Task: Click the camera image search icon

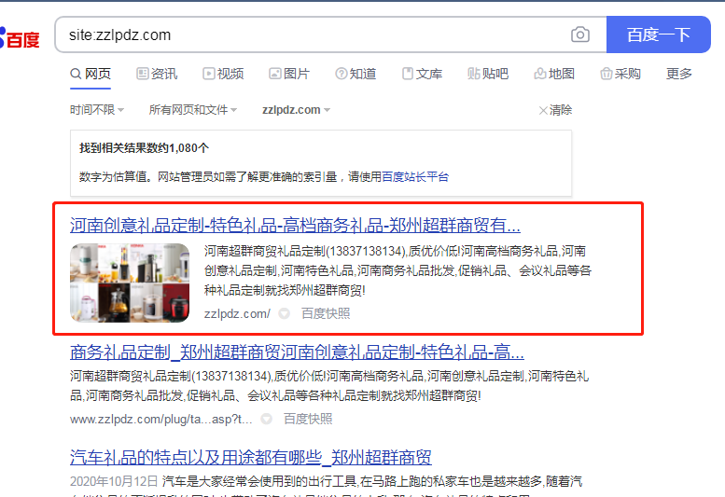Action: (x=580, y=35)
